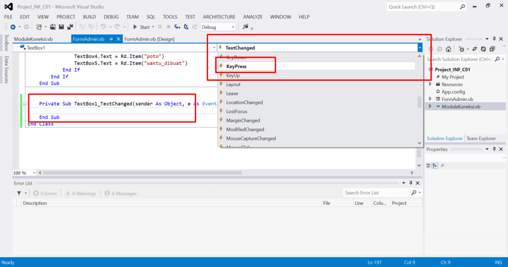
Task: Expand the Resources folder node
Action: 430,84
